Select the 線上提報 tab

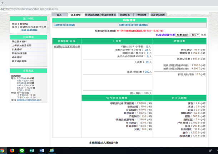pyautogui.click(x=76, y=15)
